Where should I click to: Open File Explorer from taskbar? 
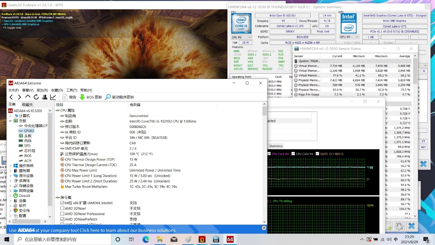160,239
